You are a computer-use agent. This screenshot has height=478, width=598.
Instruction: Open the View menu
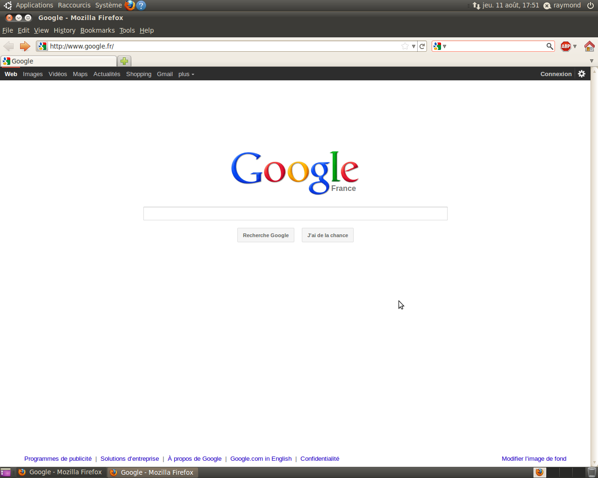(x=41, y=30)
